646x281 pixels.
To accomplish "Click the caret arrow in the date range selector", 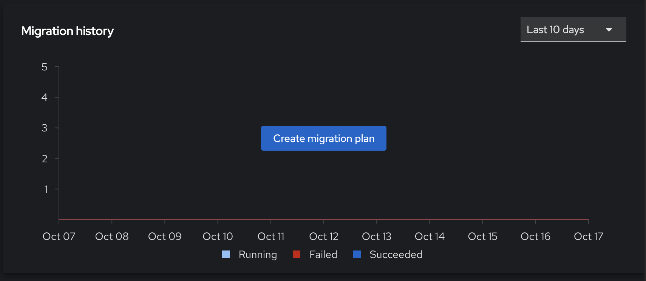I will (609, 30).
